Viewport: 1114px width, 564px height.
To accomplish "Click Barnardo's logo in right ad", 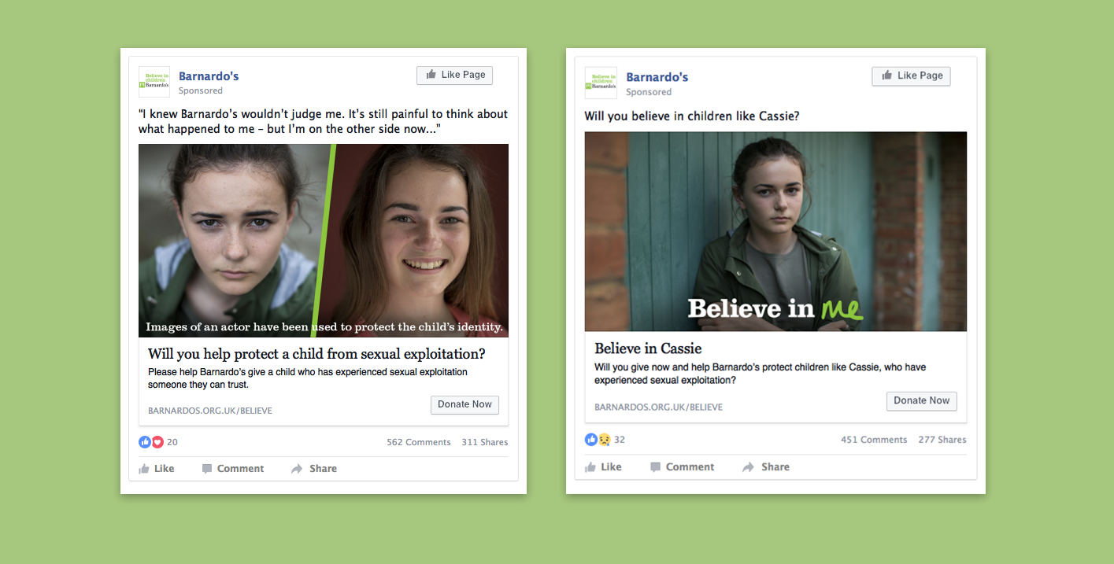I will (x=601, y=83).
